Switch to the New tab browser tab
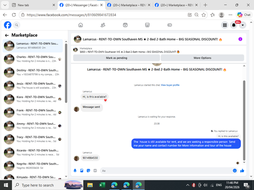Image resolution: width=254 pixels, height=190 pixels. [x=34, y=5]
